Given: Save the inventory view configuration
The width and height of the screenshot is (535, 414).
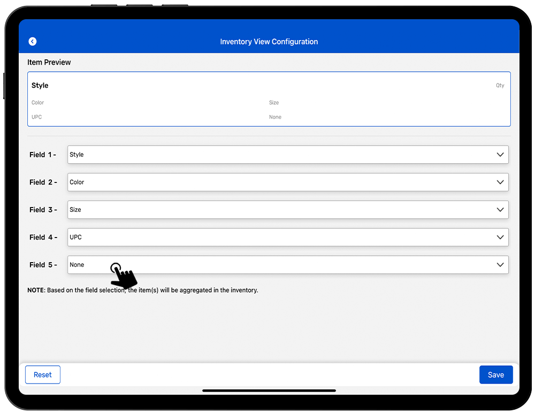Looking at the screenshot, I should [495, 375].
